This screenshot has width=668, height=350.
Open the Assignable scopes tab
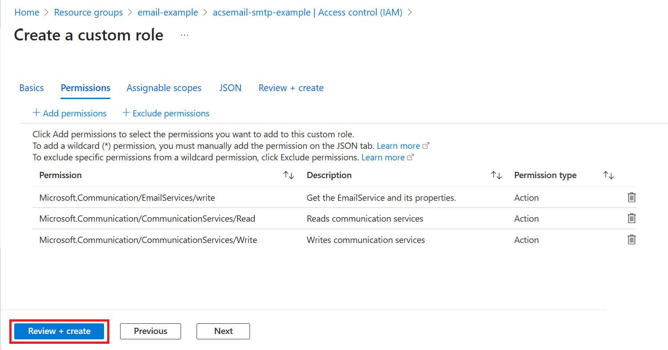coord(164,88)
